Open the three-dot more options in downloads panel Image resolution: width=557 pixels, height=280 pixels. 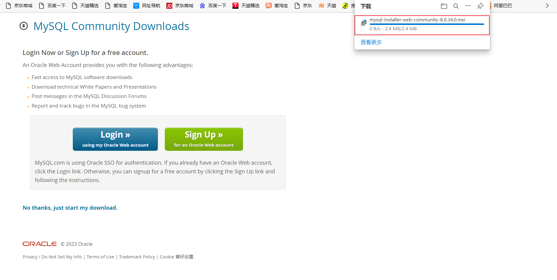tap(468, 6)
